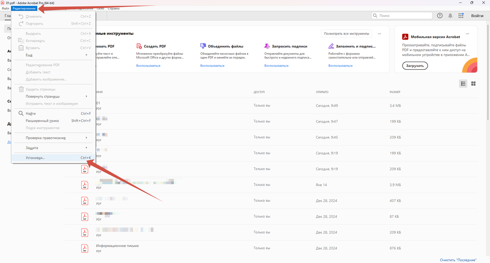Expand the Повернуть страницы submenu
This screenshot has height=263, width=490.
pyautogui.click(x=53, y=96)
